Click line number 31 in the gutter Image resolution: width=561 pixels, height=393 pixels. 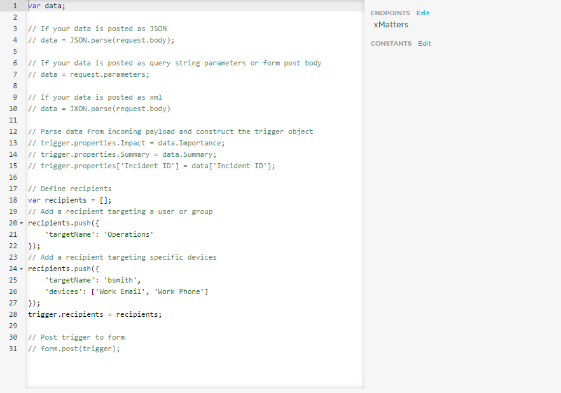13,349
